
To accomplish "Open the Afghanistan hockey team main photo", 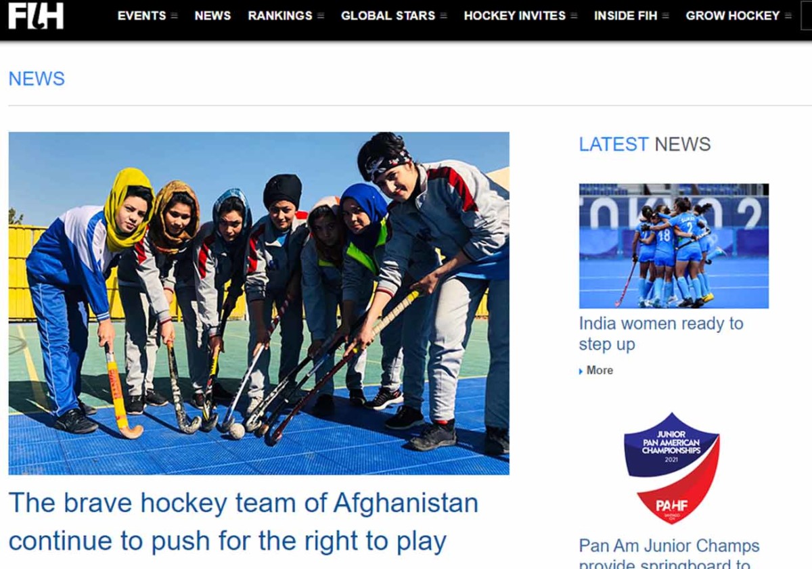I will point(258,303).
